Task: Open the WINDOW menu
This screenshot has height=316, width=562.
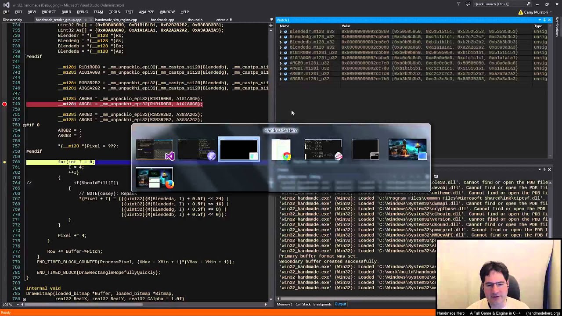Action: click(x=167, y=12)
